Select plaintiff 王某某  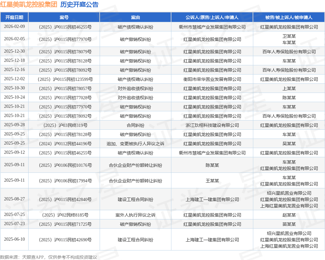tap(212, 181)
